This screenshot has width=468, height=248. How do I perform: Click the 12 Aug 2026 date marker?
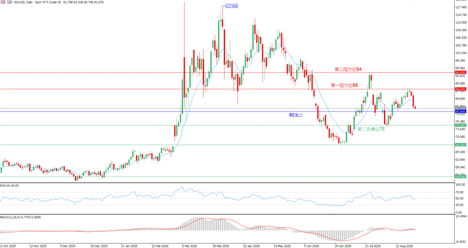404,246
